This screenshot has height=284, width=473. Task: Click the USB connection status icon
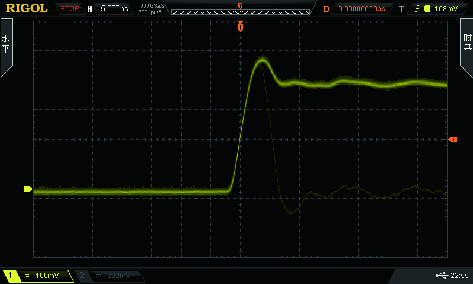442,275
